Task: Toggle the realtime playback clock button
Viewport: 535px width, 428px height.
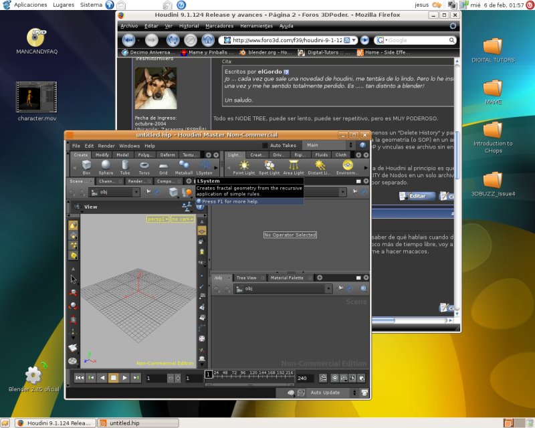Action: coord(335,378)
